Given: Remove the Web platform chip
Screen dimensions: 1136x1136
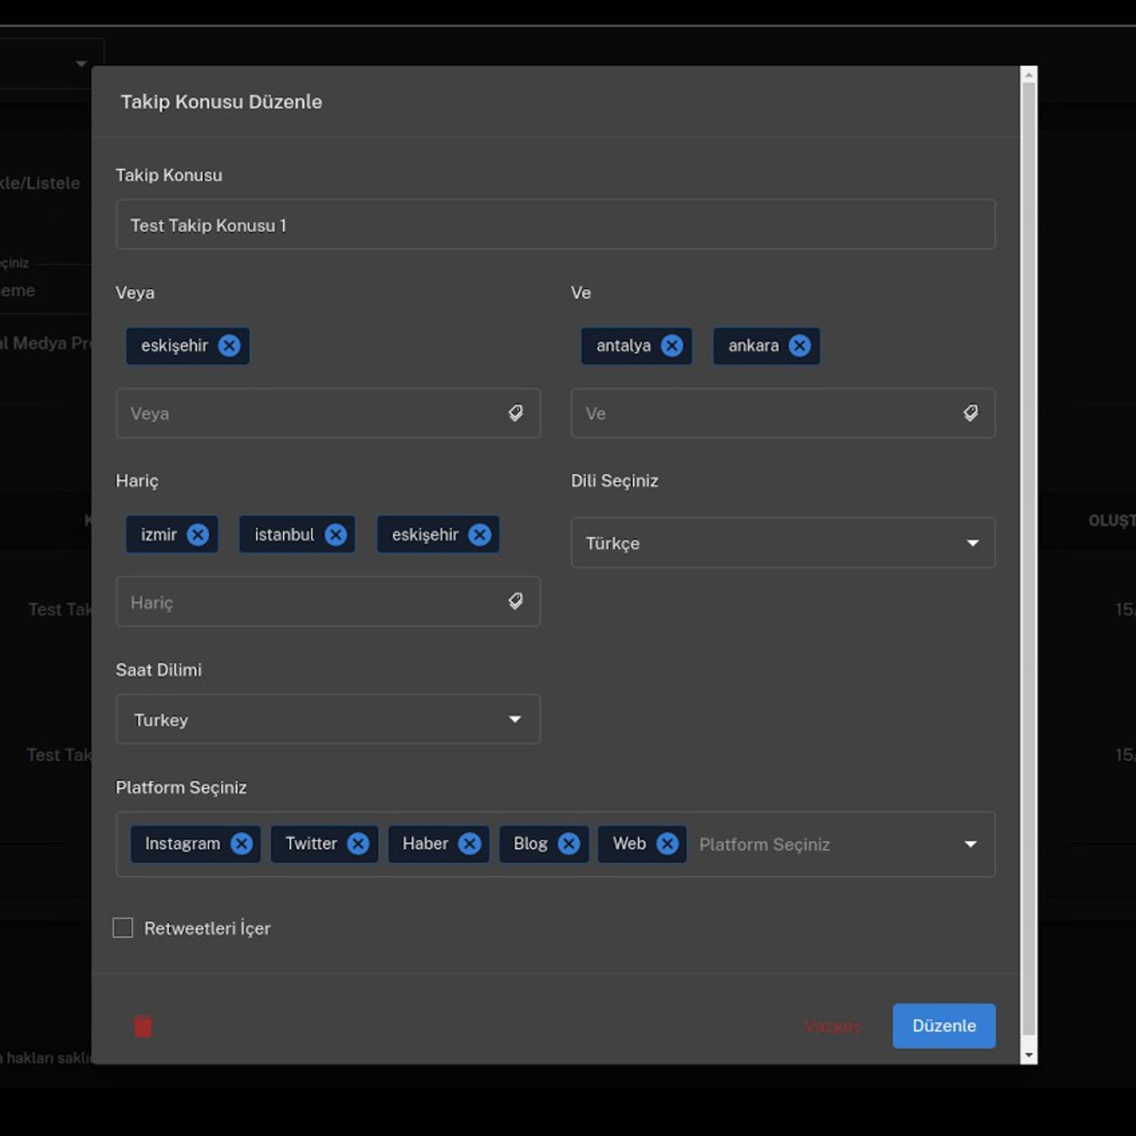Looking at the screenshot, I should point(667,844).
